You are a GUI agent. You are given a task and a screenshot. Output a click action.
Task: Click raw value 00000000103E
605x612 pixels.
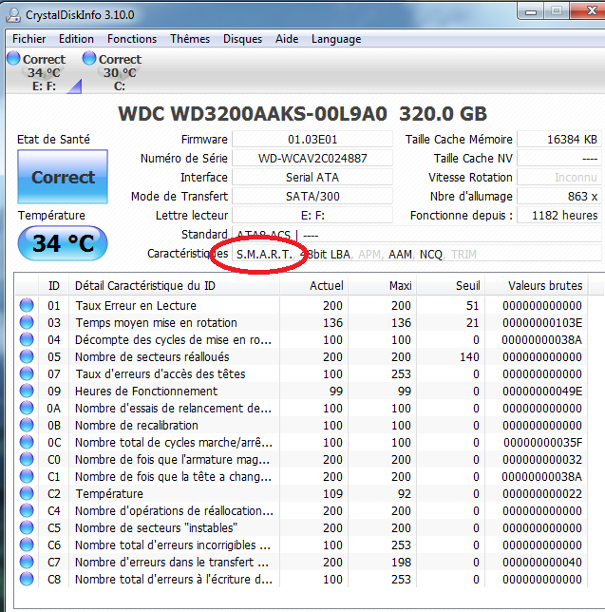(x=542, y=322)
